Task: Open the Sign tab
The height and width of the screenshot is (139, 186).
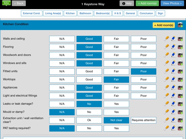Action: click(x=160, y=13)
